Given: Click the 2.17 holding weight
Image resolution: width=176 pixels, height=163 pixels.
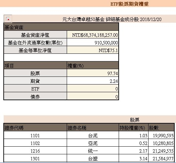Looking at the screenshot, I should 143,151.
